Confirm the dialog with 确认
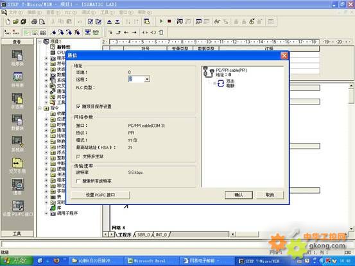The height and width of the screenshot is (266, 355). (x=239, y=195)
